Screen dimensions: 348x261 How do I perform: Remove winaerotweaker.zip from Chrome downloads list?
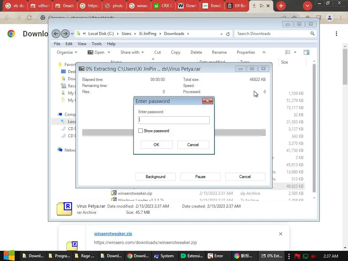pos(280,234)
